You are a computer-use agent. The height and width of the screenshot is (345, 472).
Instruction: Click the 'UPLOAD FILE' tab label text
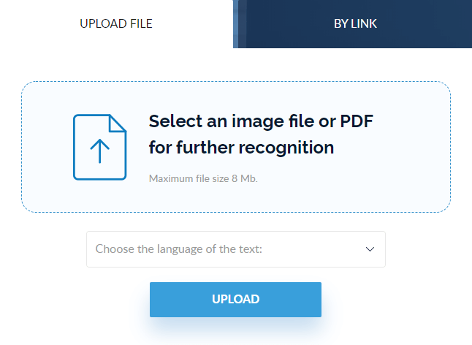point(116,23)
